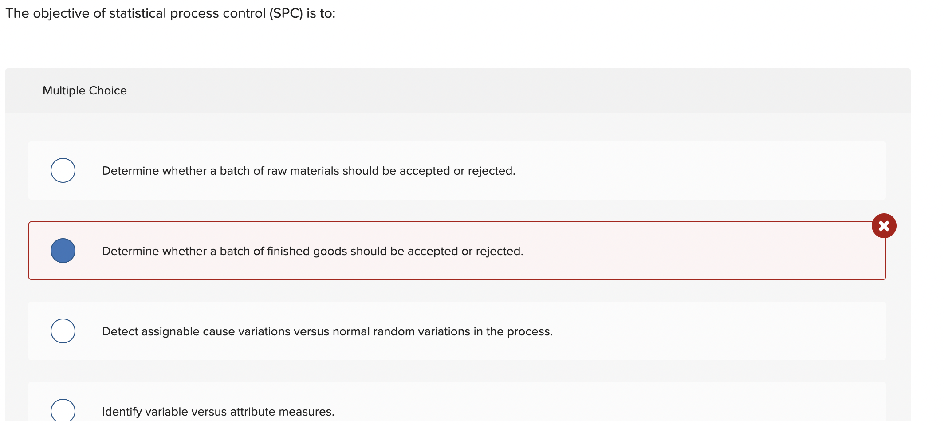This screenshot has height=425, width=944.
Task: Click the attribute measures answer option row
Action: (457, 401)
